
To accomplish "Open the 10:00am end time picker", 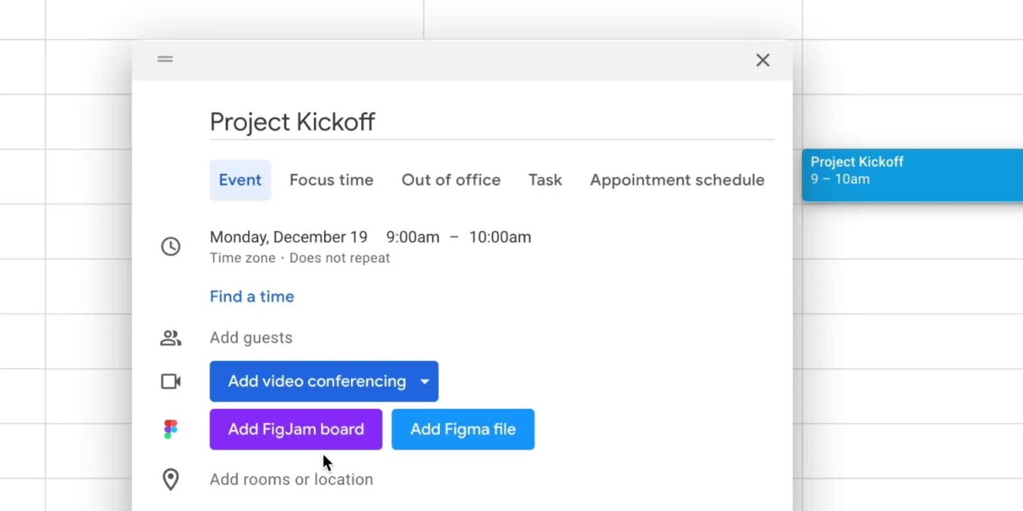I will tap(500, 237).
